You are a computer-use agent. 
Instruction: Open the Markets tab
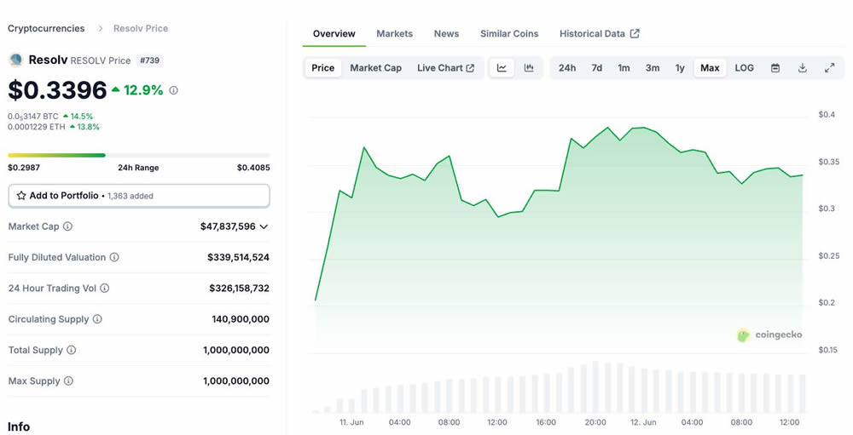[x=394, y=34]
